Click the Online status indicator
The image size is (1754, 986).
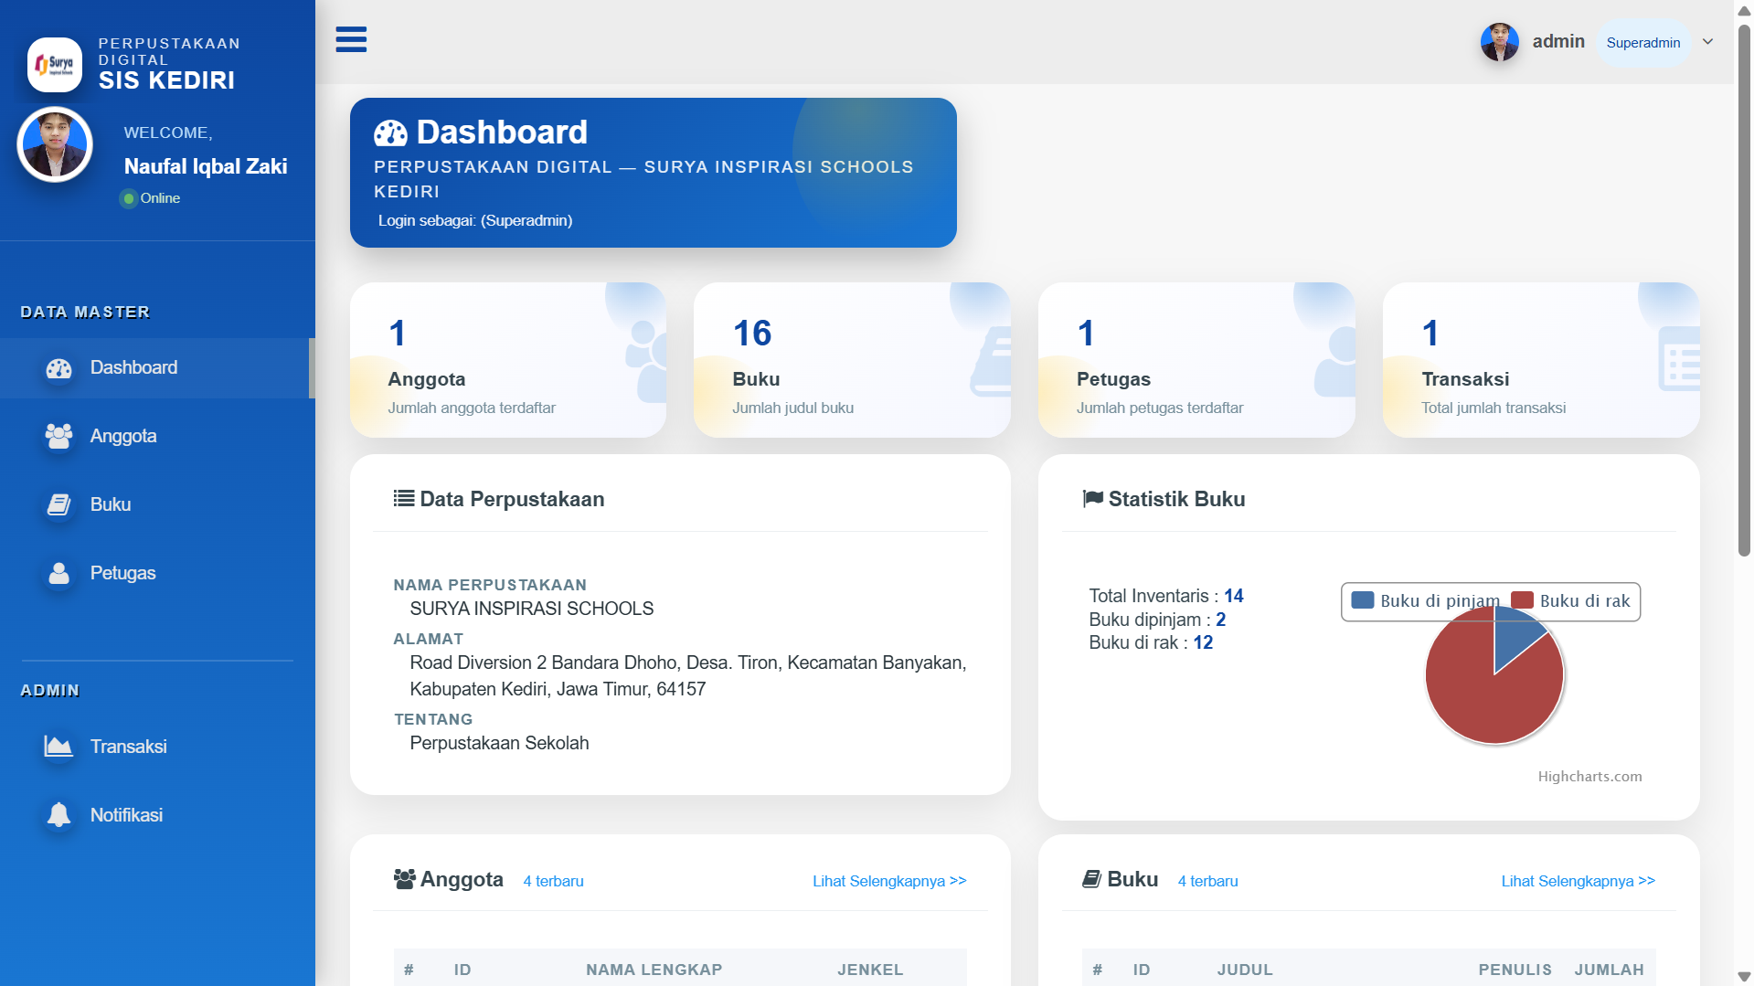[128, 197]
